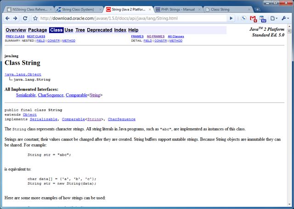Close the String Class (System) tab

100,9
